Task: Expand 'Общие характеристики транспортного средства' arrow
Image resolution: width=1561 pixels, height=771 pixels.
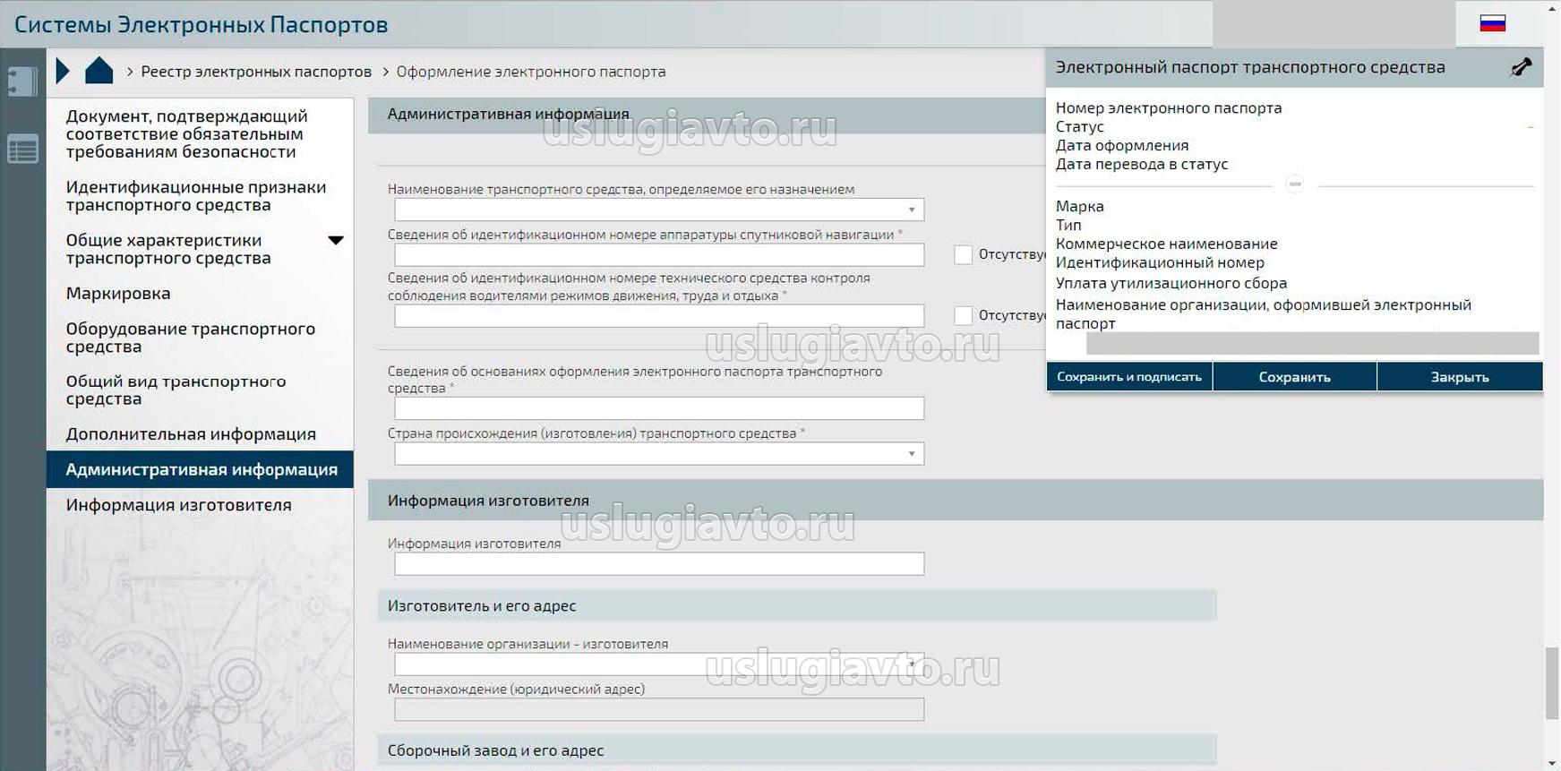Action: [x=336, y=240]
